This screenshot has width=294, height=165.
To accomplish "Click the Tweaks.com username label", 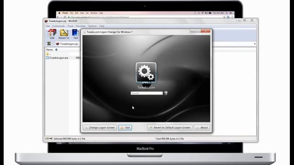I will click(146, 88).
